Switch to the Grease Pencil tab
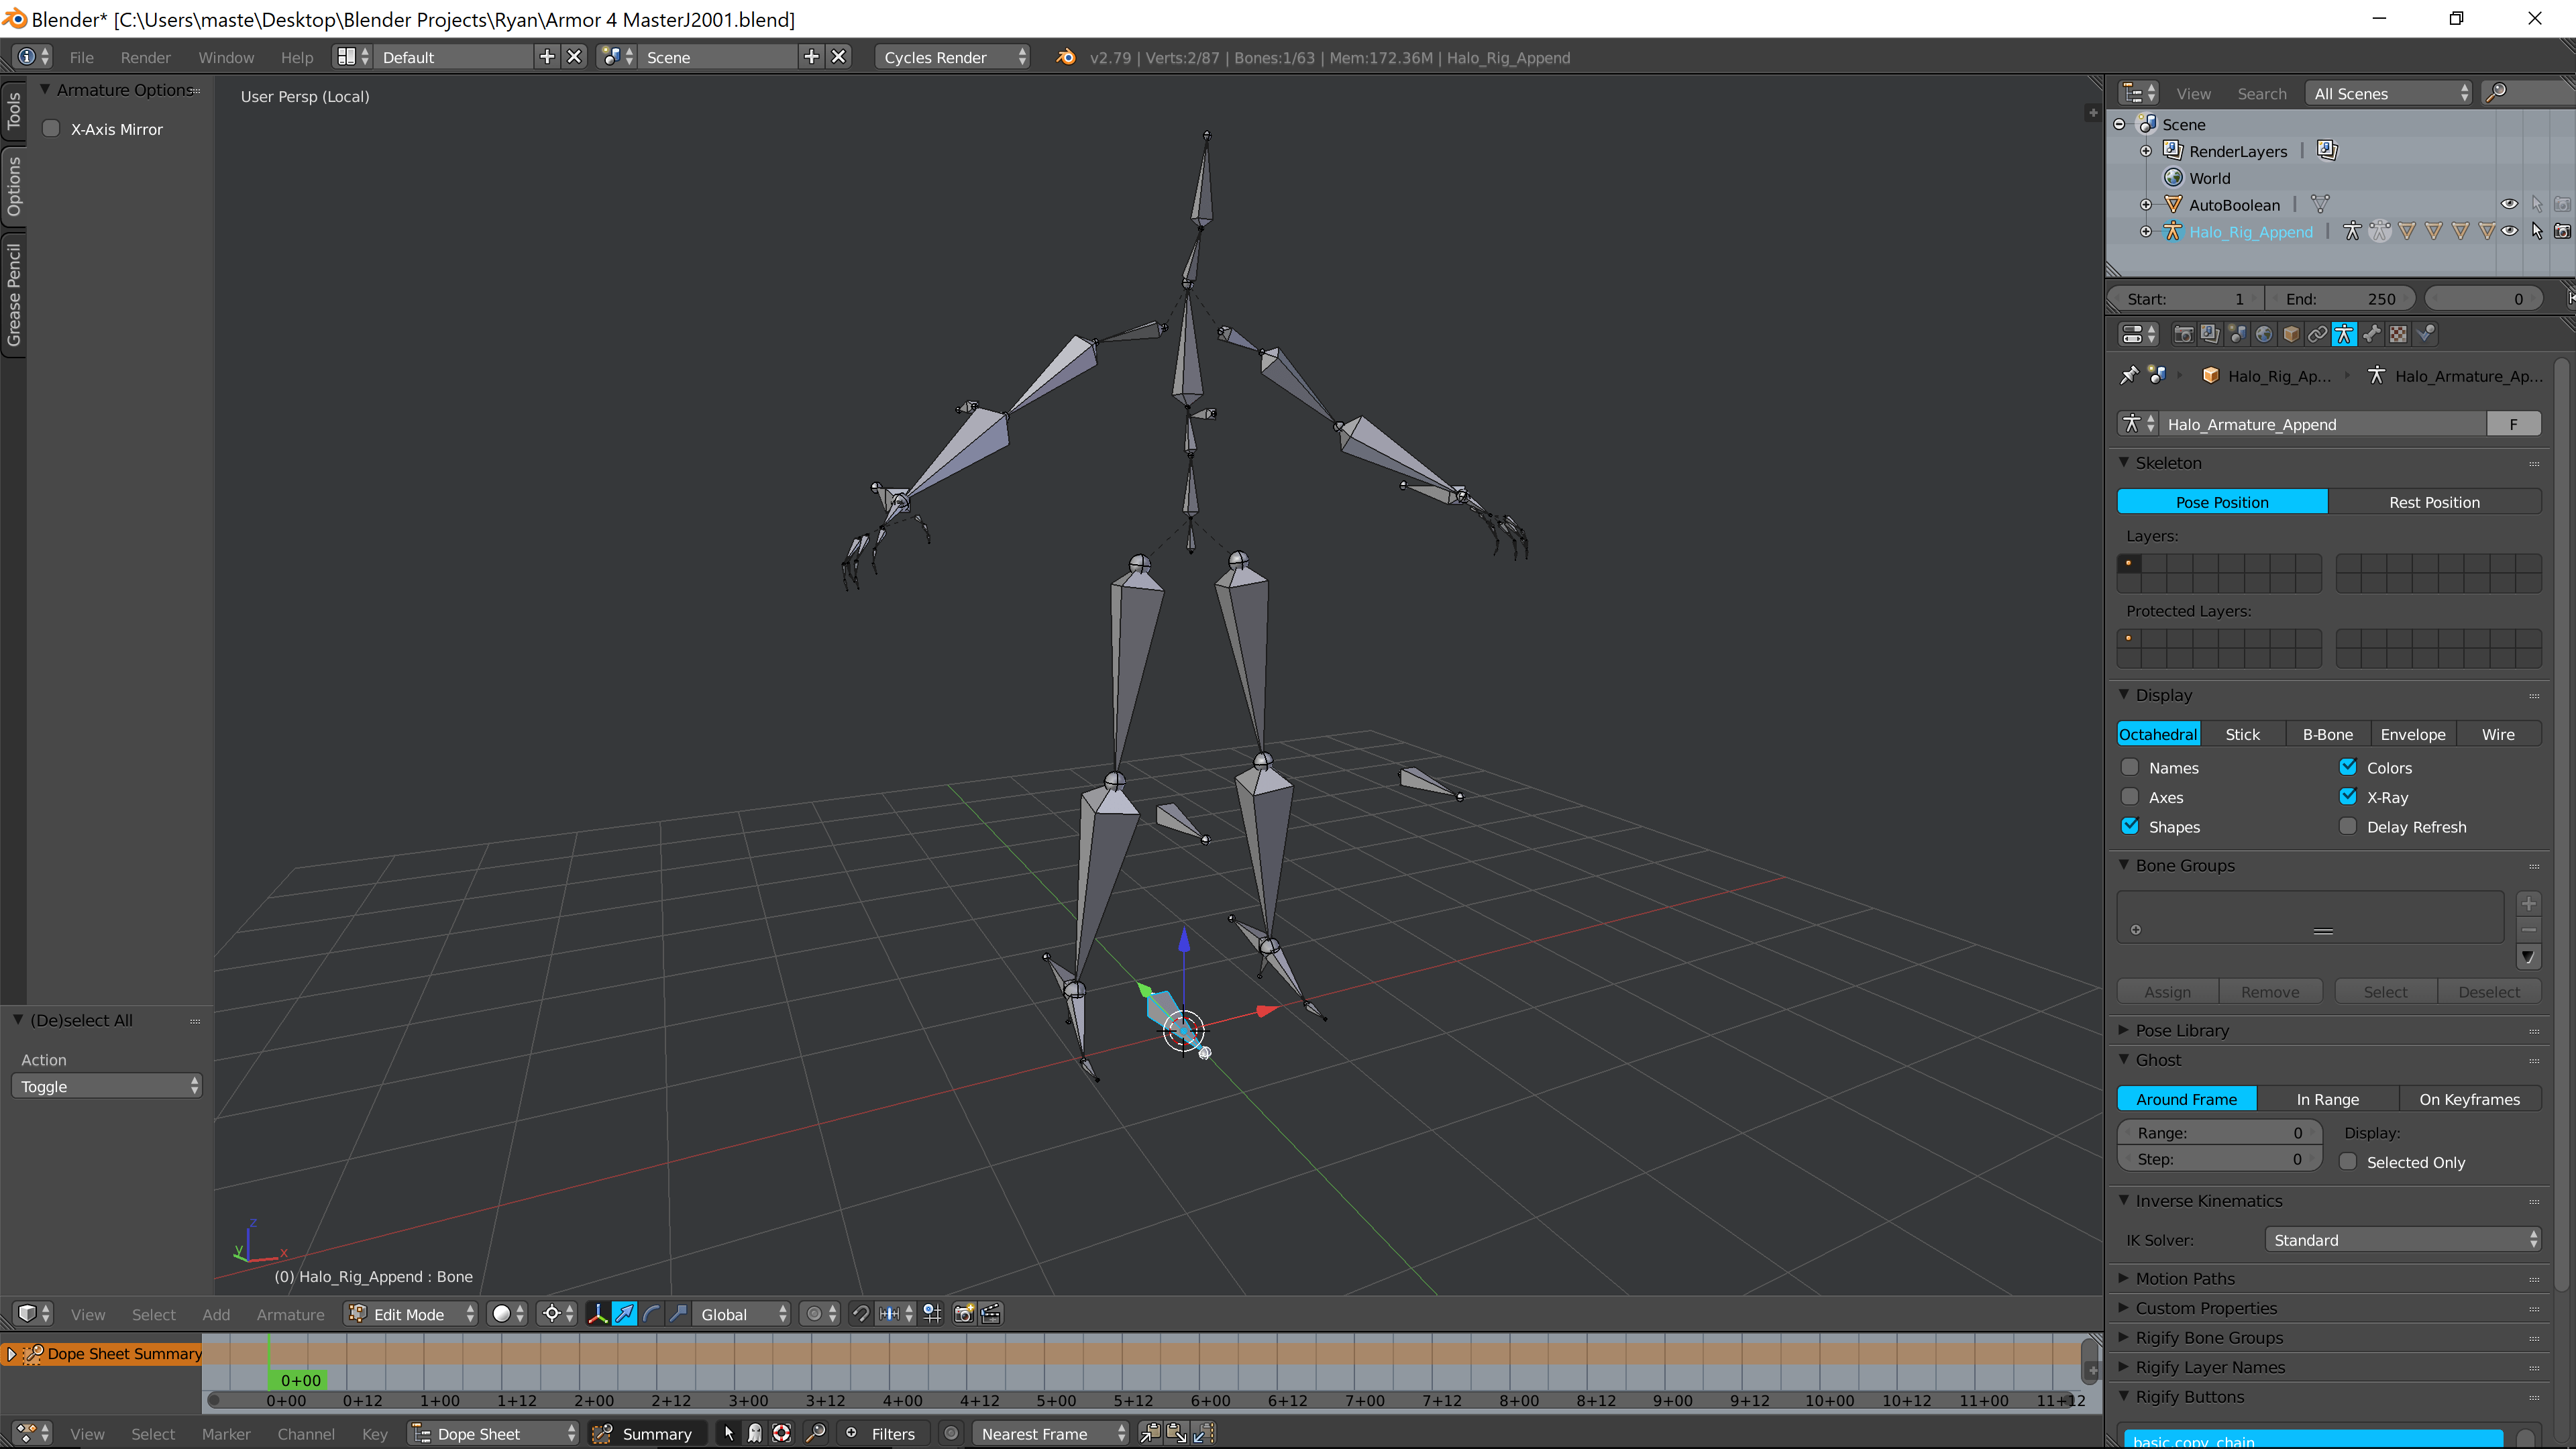 point(14,294)
